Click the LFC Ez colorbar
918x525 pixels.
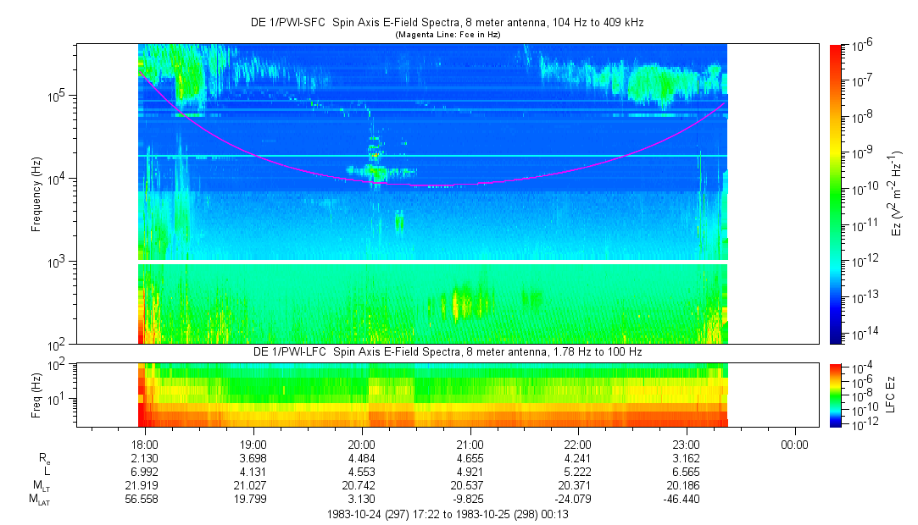[x=836, y=394]
